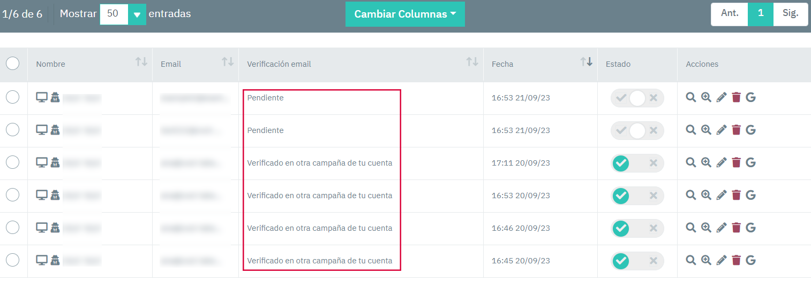This screenshot has height=281, width=811.
Task: Click the Google G icon in the 17:11 20/09/23 row
Action: point(750,162)
